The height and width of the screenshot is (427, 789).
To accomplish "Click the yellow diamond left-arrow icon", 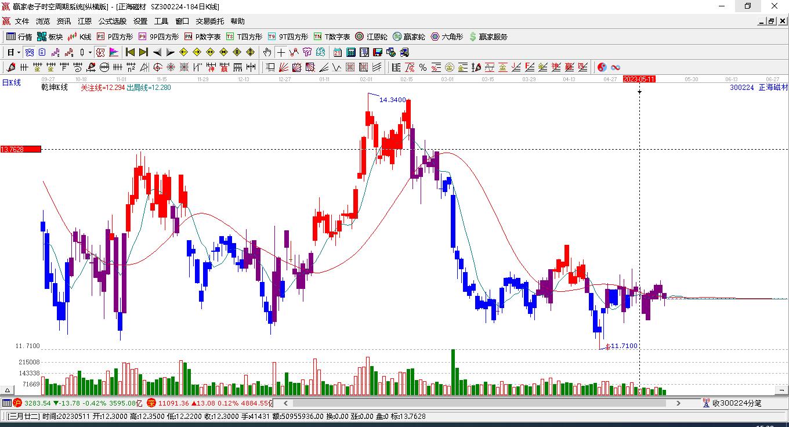I will point(183,52).
